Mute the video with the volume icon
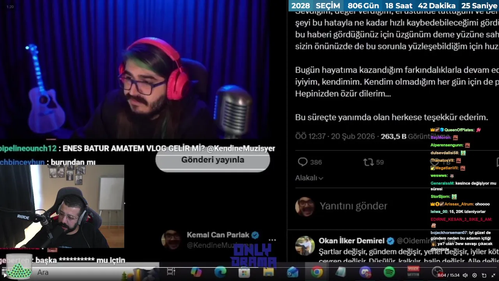The image size is (499, 281). [x=465, y=276]
